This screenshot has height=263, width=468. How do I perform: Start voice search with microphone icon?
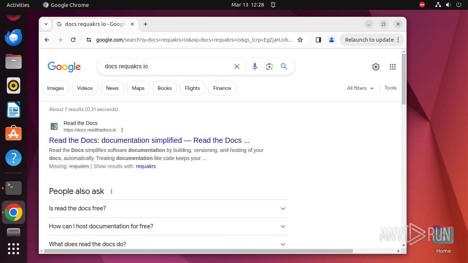click(x=255, y=66)
